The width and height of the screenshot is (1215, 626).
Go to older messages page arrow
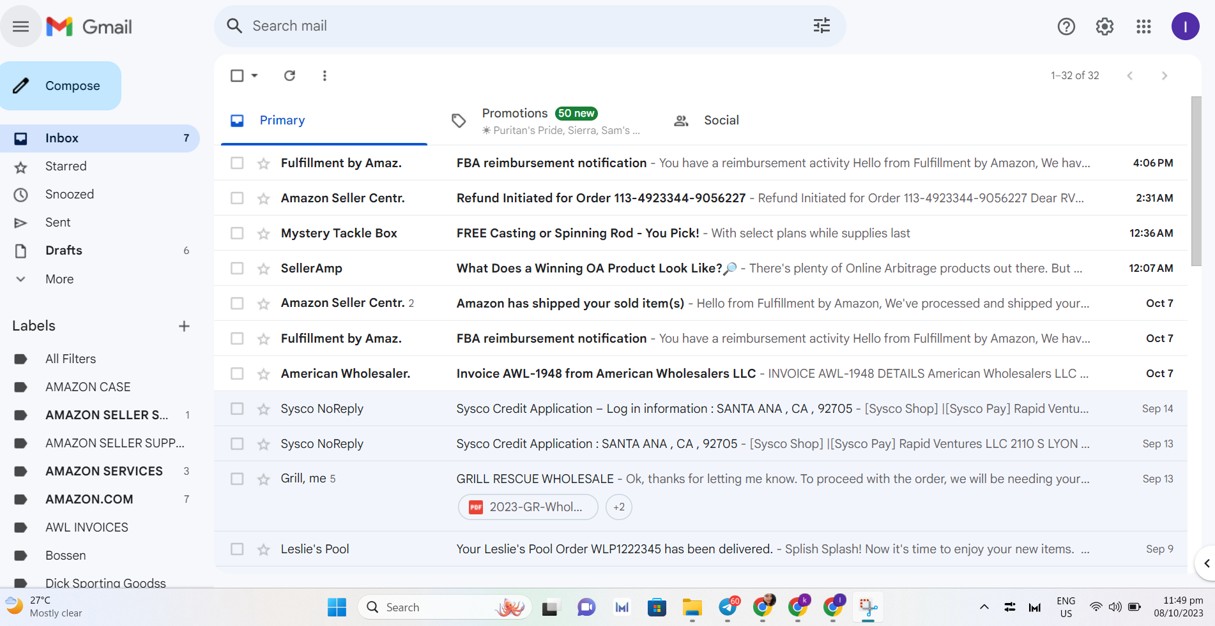1164,75
